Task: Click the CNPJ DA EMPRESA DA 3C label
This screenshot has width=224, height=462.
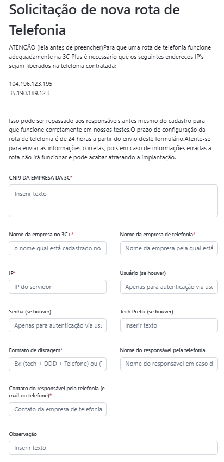Action: 41,177
